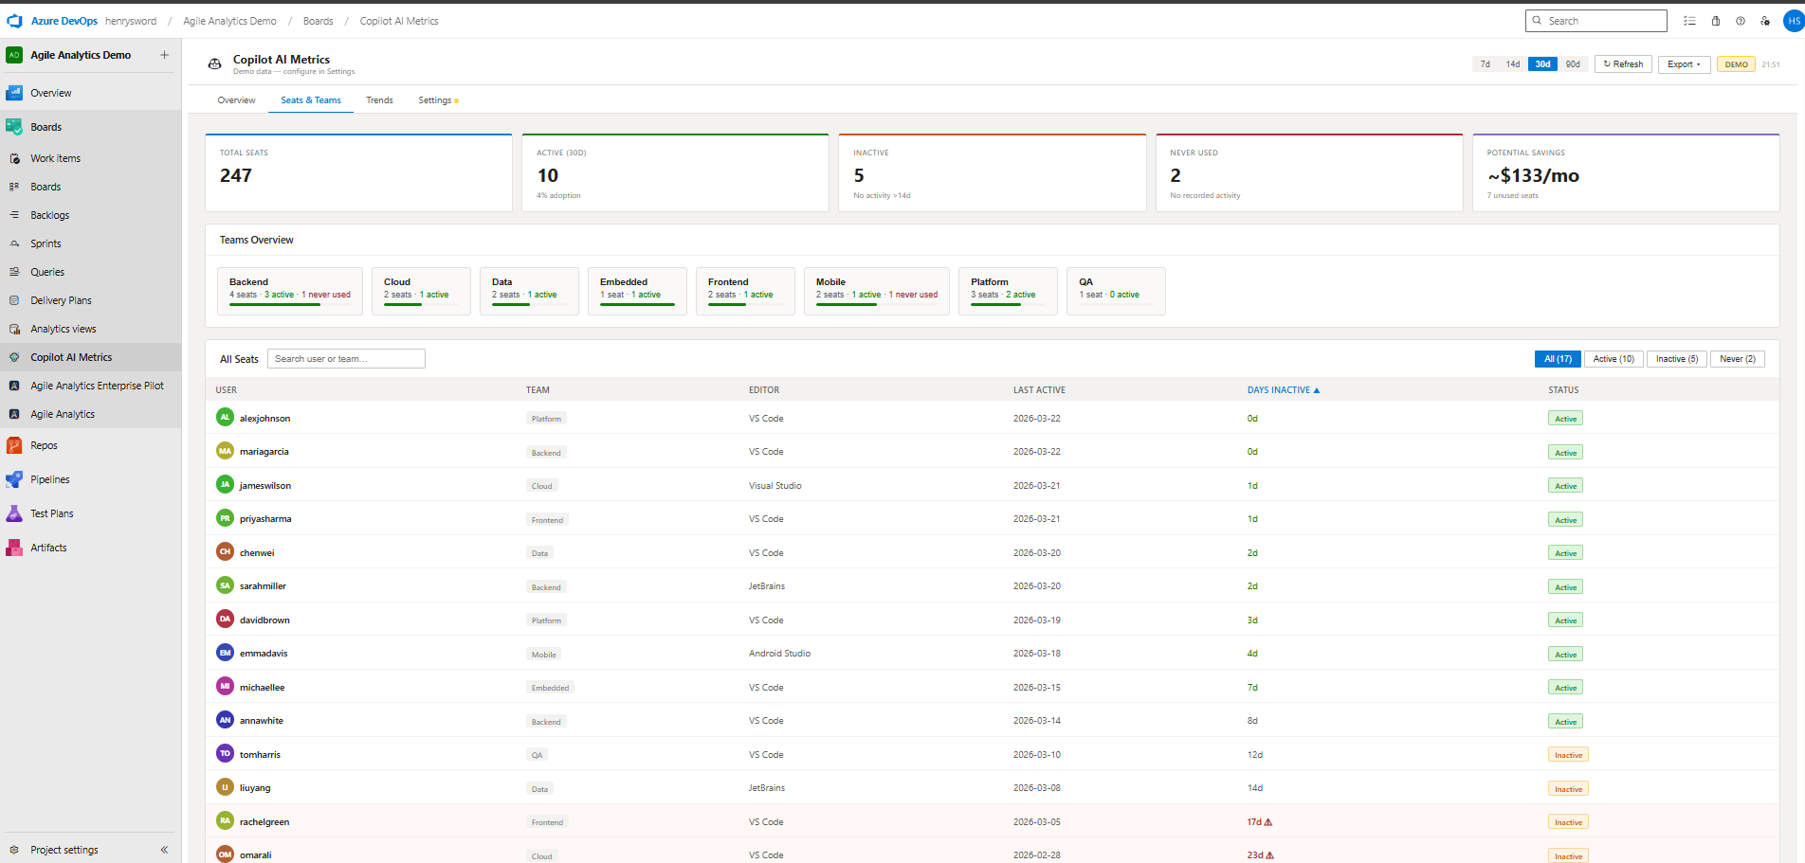Viewport: 1805px width, 863px height.
Task: Open the Sprints section
Action: (x=46, y=243)
